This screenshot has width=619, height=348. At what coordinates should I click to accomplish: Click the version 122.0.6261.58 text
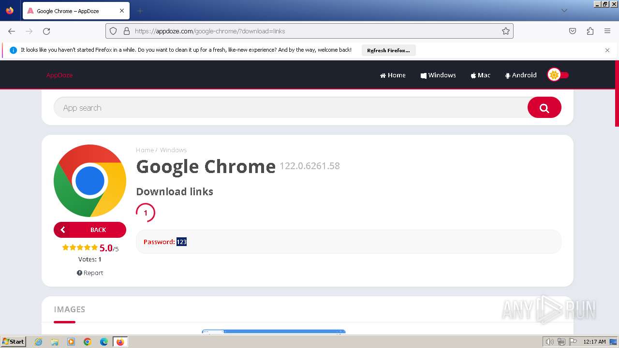tap(309, 166)
